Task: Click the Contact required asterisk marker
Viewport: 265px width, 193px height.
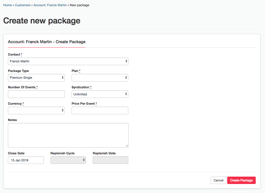Action: pyautogui.click(x=21, y=54)
